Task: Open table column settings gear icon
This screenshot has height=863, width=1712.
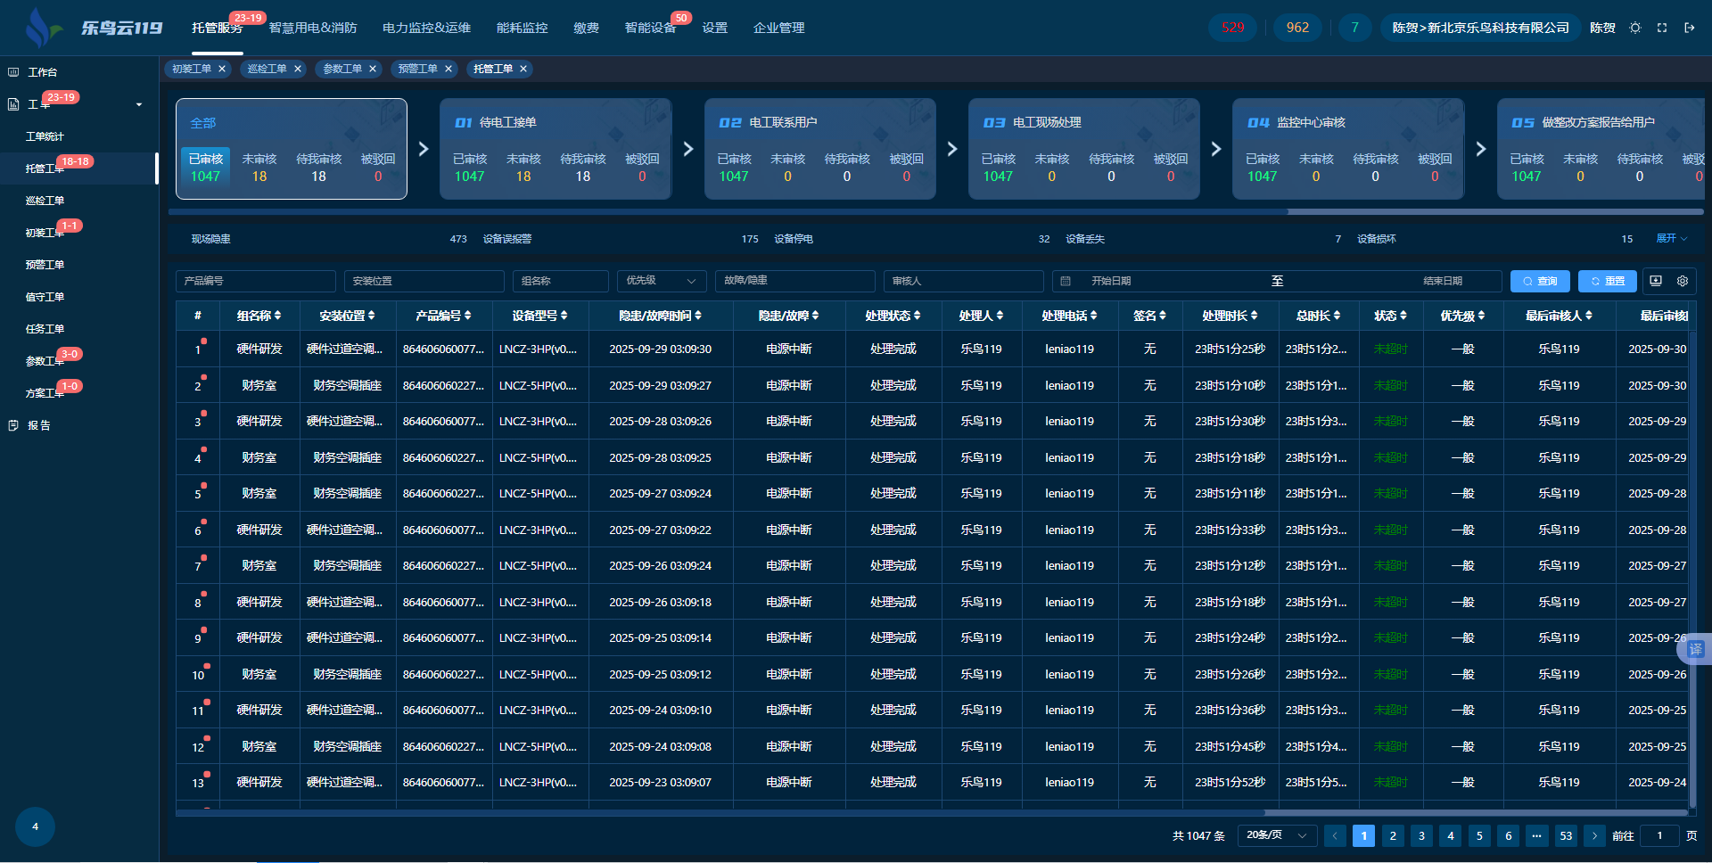Action: click(1683, 281)
